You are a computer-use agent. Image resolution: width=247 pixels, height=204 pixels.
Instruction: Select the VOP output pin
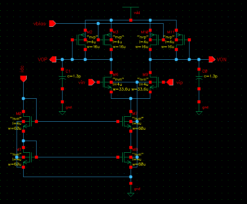pos(53,59)
